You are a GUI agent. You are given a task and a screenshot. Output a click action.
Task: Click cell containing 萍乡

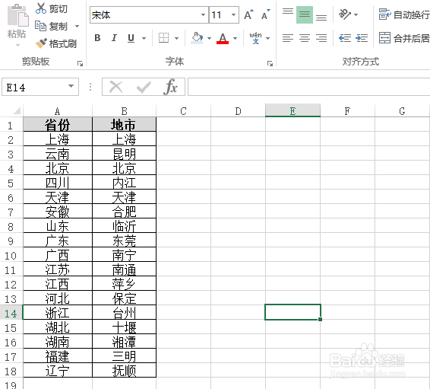click(125, 284)
